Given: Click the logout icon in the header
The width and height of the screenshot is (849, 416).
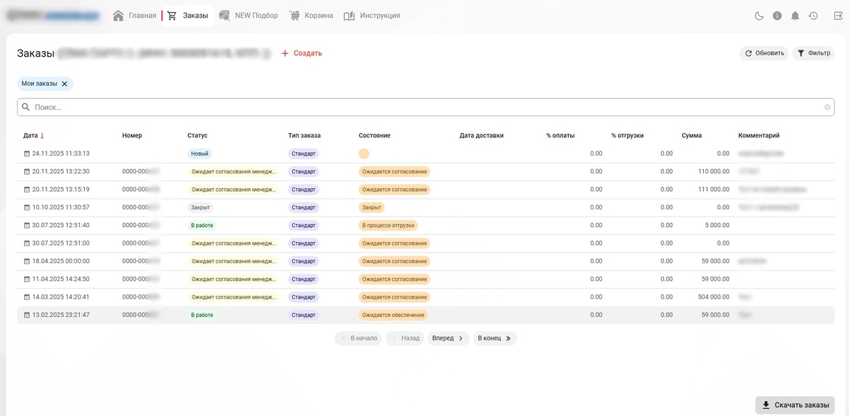Looking at the screenshot, I should point(838,16).
